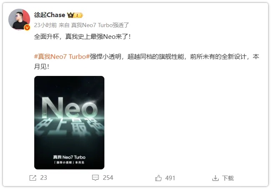
Task: Click the comment speech bubble icon
Action: coord(95,178)
